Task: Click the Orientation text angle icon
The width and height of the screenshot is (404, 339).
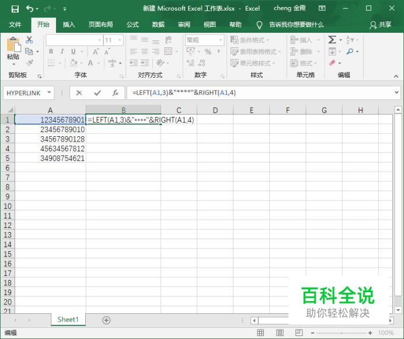Action: (x=161, y=63)
